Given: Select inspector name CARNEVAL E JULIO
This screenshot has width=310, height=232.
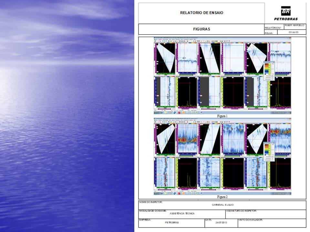Looking at the screenshot, I should tap(222, 205).
